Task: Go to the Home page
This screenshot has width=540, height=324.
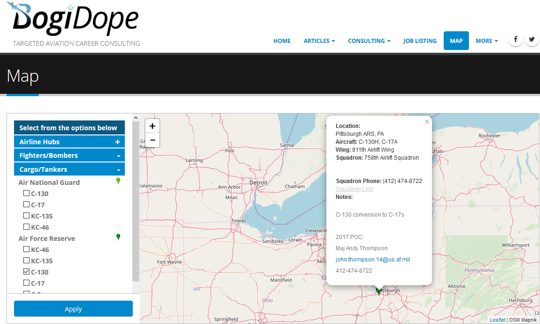Action: tap(282, 41)
